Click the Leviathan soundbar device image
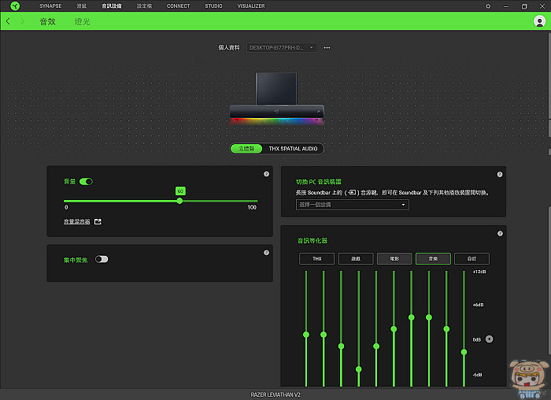The image size is (551, 400). 276,98
